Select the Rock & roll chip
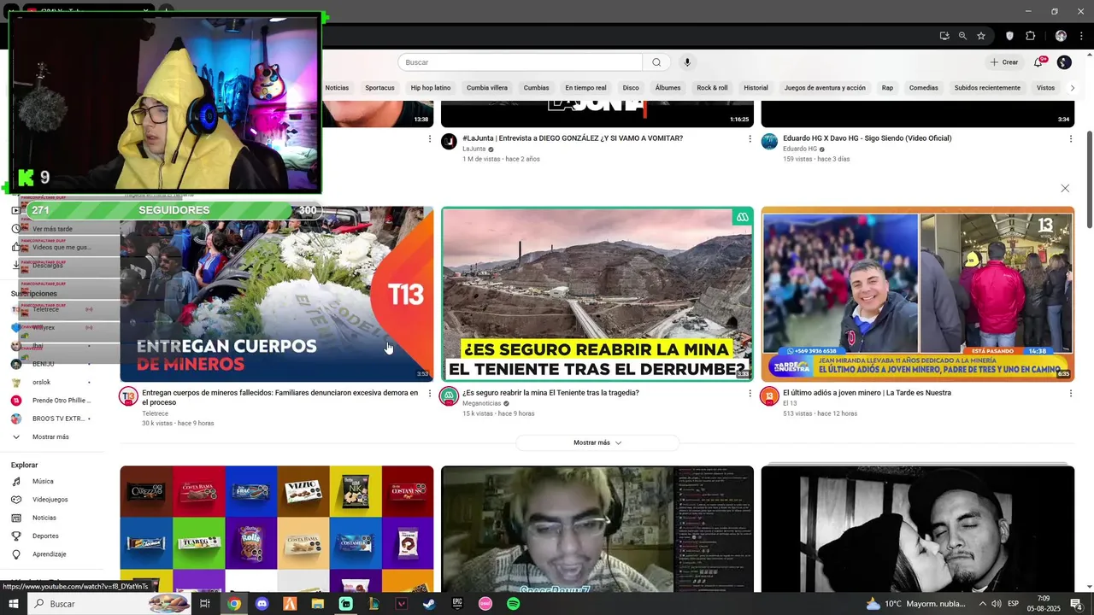Screen dimensions: 1094x615 pyautogui.click(x=712, y=88)
